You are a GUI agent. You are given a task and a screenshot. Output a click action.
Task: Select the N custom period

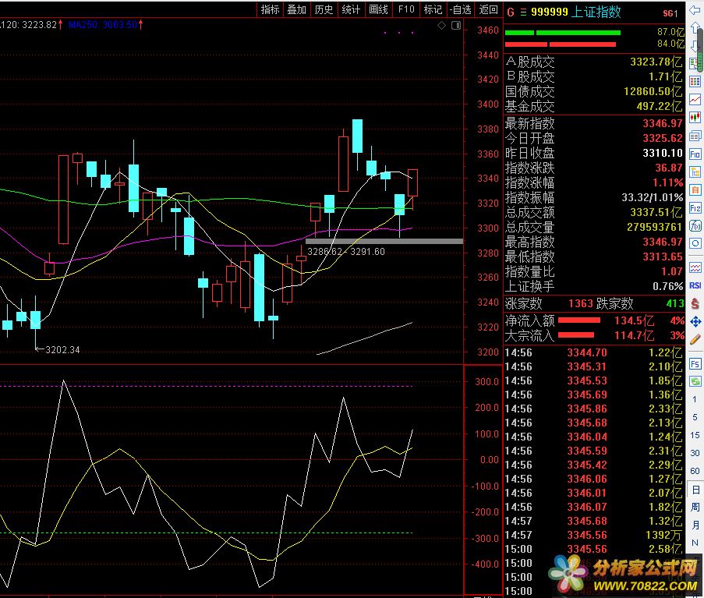coord(695,543)
